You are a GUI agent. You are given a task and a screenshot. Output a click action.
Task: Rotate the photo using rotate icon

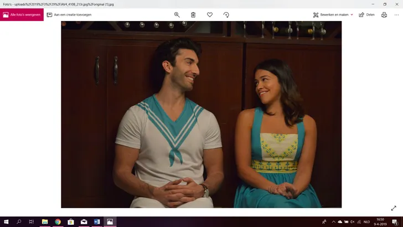226,14
